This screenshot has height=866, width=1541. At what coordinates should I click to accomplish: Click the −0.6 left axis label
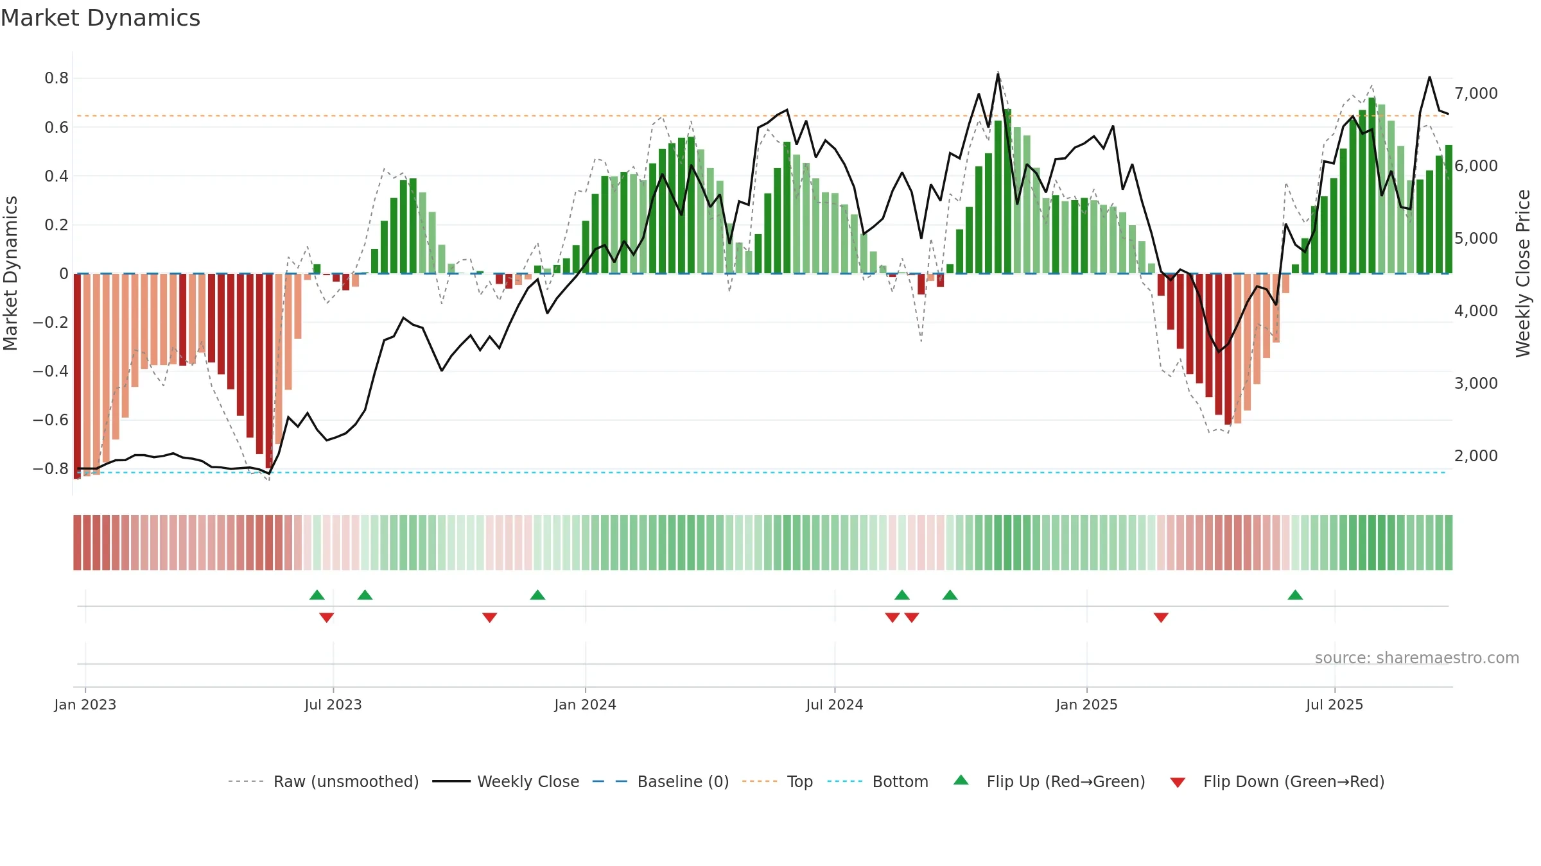51,420
